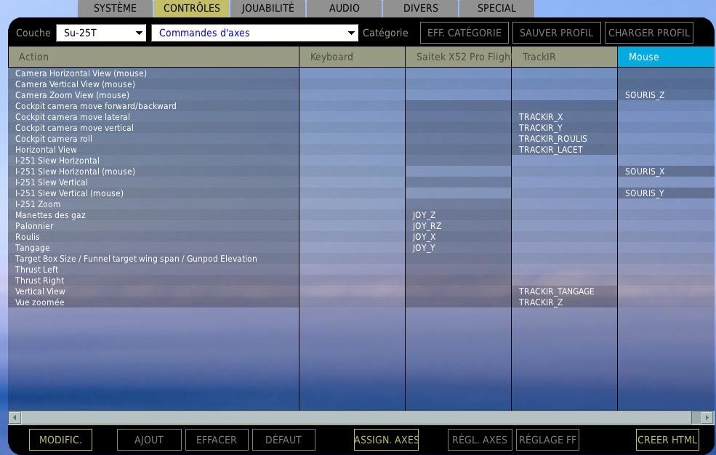Screen dimensions: 716x455
Task: Select Target Box Size / Funnel row
Action: pos(153,259)
